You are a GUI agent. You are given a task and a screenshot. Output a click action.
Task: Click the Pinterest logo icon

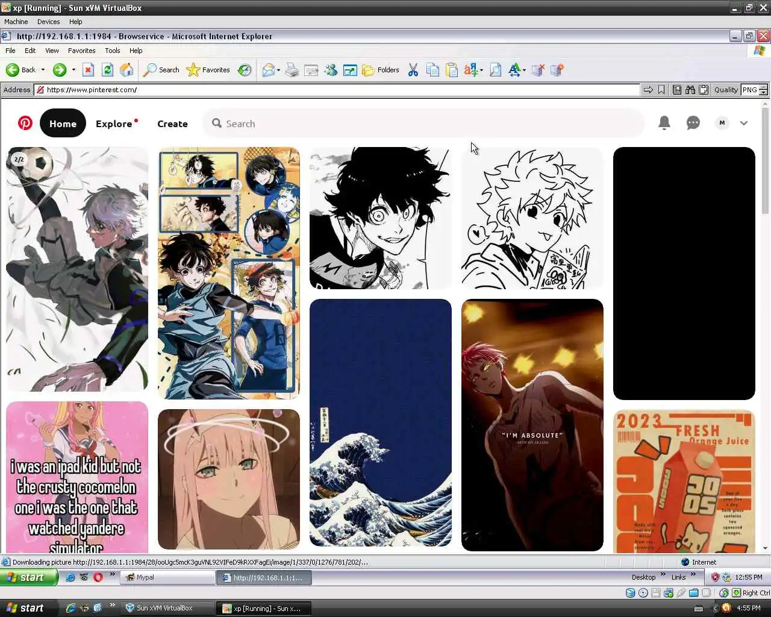[x=25, y=123]
